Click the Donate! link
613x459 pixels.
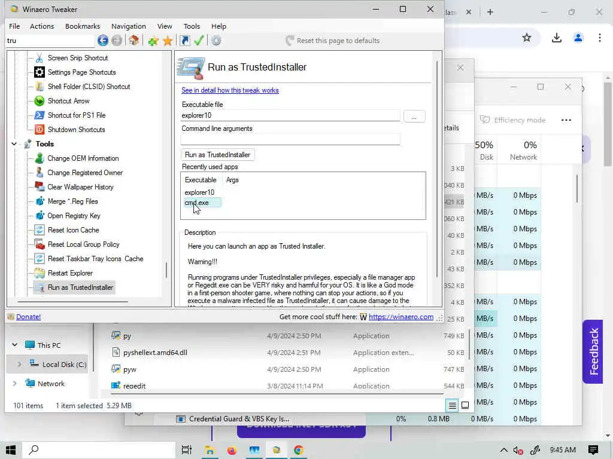click(x=28, y=317)
